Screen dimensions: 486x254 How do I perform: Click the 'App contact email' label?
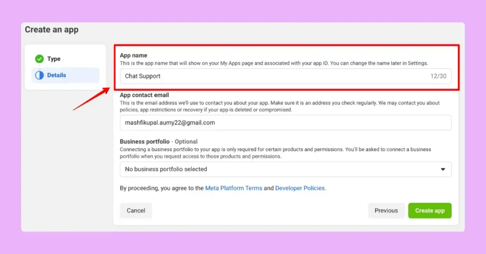[144, 95]
